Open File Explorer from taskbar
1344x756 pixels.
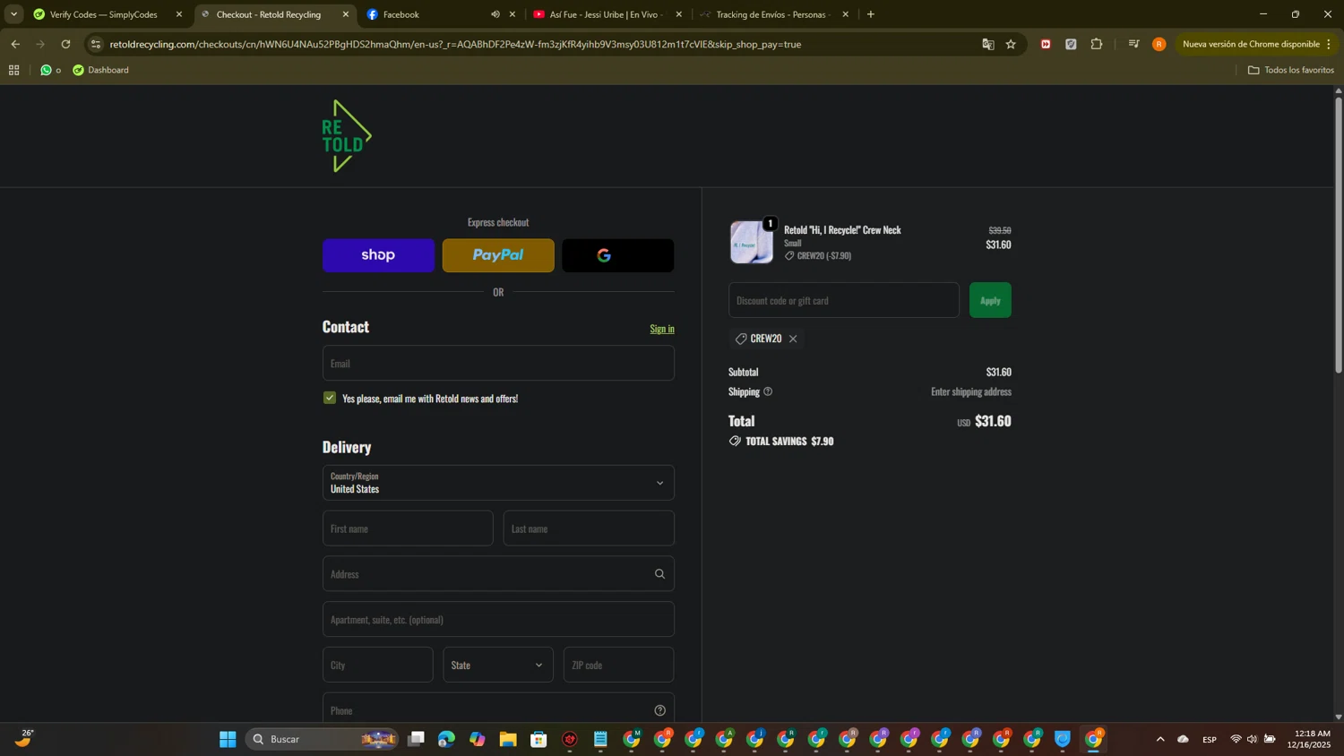508,739
